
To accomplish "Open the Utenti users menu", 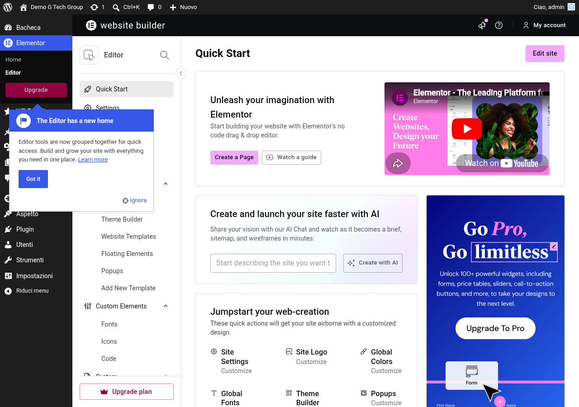I will tap(36, 245).
